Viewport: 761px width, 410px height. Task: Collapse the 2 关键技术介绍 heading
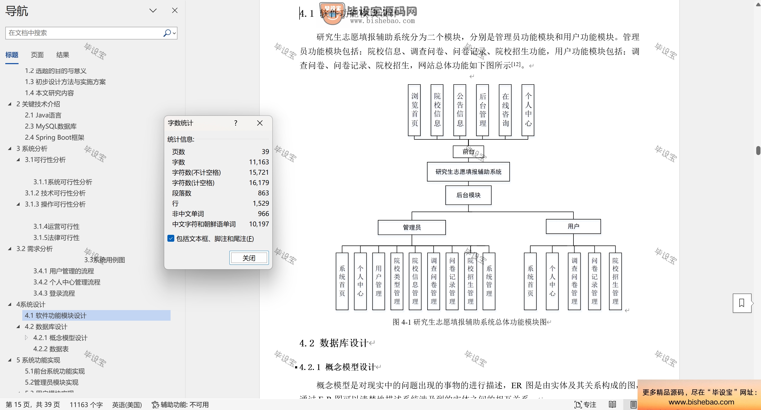(x=10, y=104)
